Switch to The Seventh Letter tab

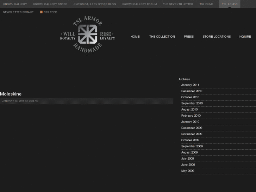pyautogui.click(x=178, y=4)
